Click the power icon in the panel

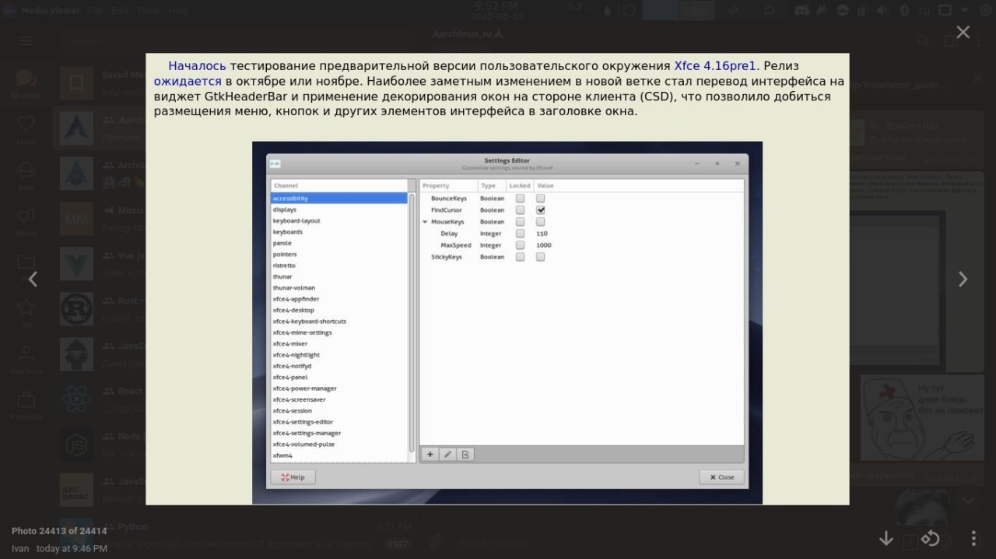(984, 11)
